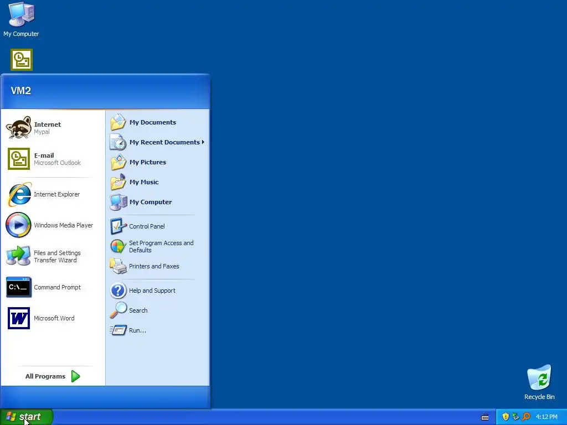Viewport: 567px width, 425px height.
Task: Open My Documents folder
Action: [157, 122]
